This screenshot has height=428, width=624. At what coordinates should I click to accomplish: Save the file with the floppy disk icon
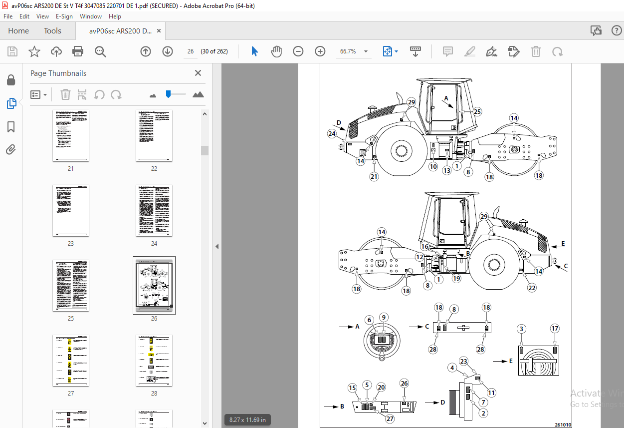pyautogui.click(x=12, y=51)
